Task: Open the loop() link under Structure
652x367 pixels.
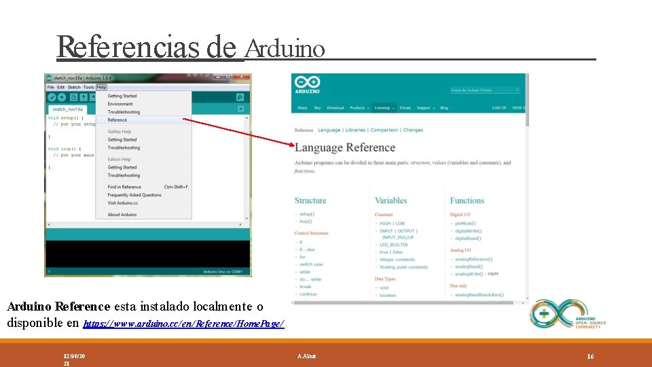Action: click(x=306, y=222)
